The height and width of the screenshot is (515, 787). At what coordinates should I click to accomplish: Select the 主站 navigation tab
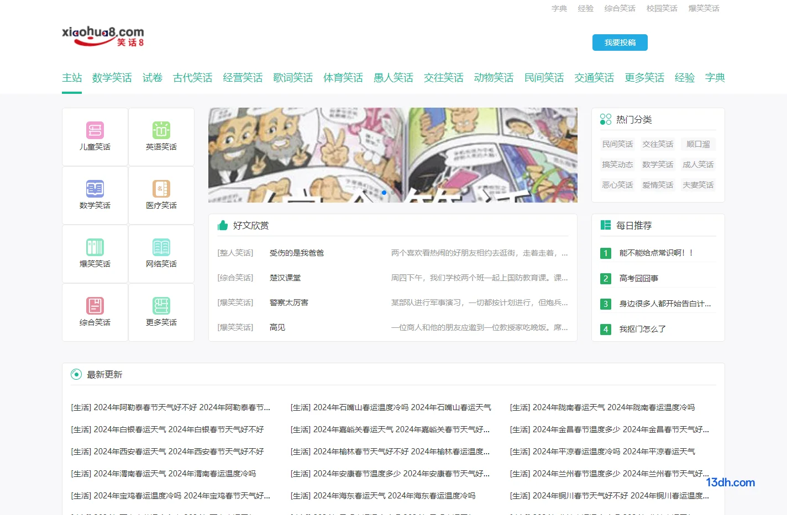72,78
